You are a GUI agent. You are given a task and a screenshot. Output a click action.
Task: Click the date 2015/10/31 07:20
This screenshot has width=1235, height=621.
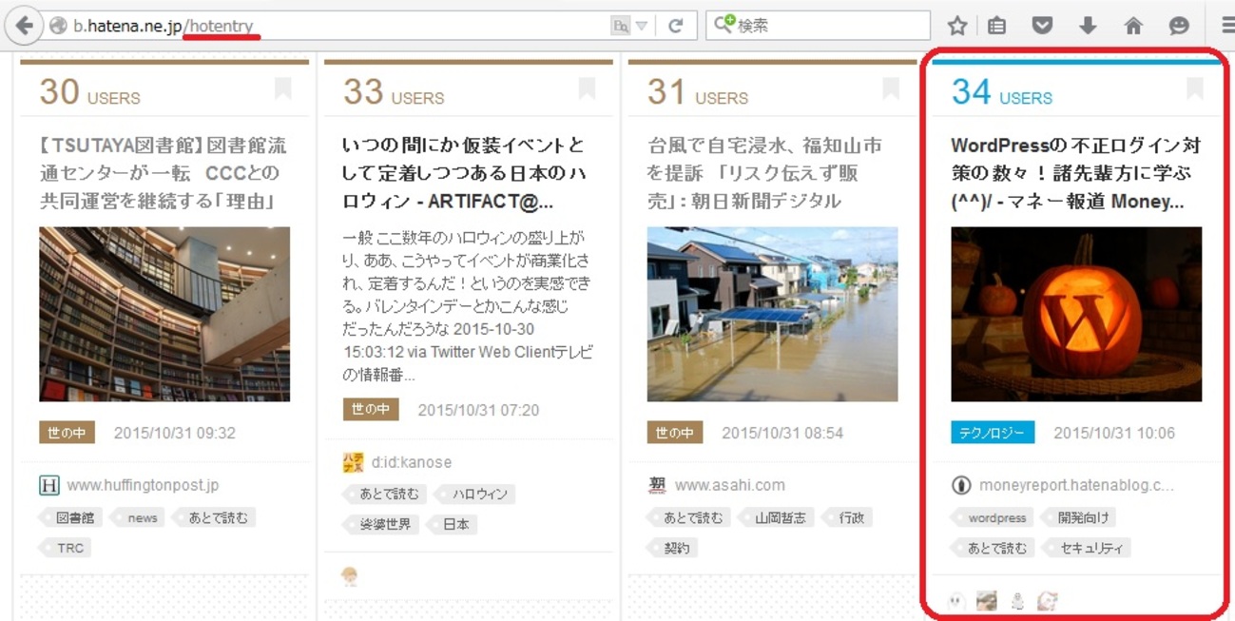[478, 410]
